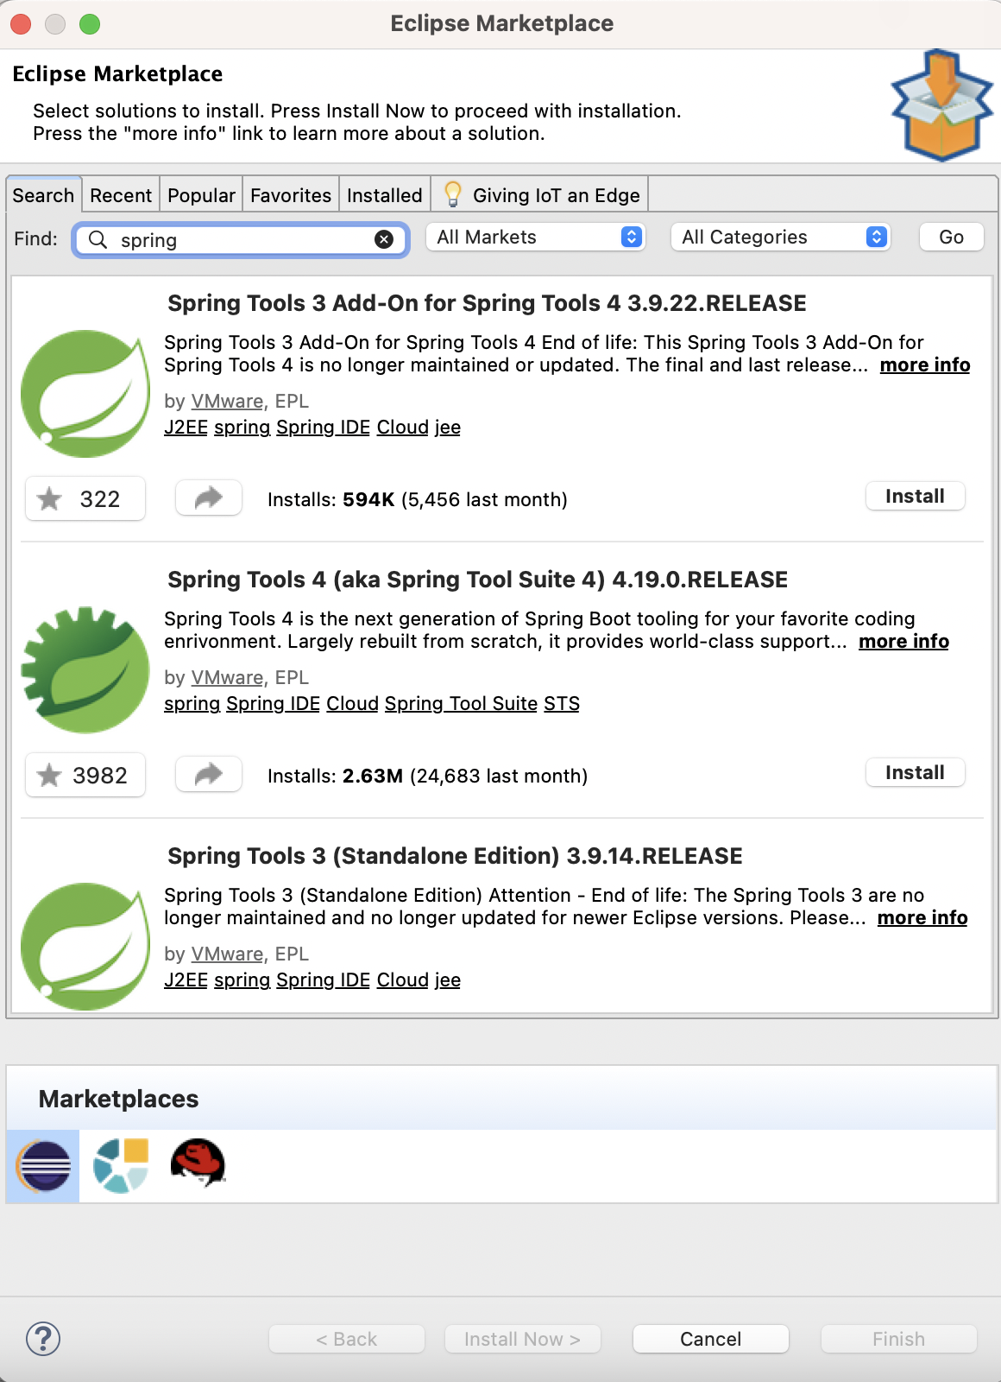Viewport: 1001px width, 1382px height.
Task: Click Cloud tag under Spring Tools 3 Add-On
Action: pos(403,427)
